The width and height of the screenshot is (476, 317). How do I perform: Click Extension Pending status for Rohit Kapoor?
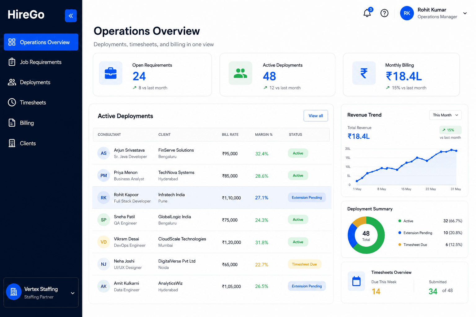coord(307,198)
